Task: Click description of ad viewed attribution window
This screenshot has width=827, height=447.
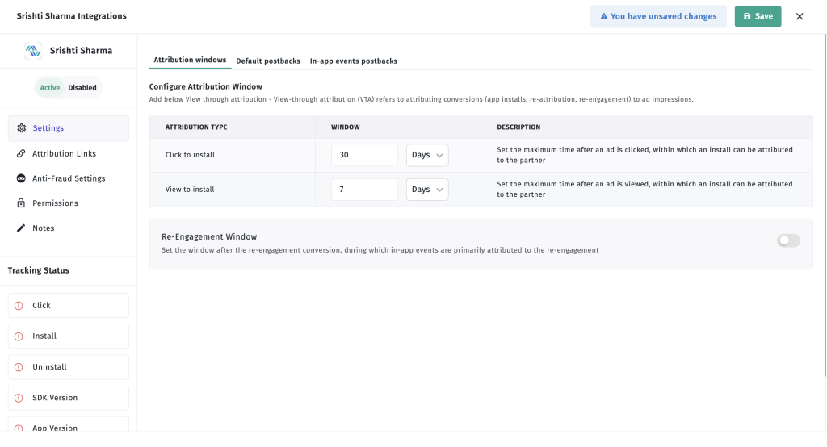Action: tap(644, 190)
